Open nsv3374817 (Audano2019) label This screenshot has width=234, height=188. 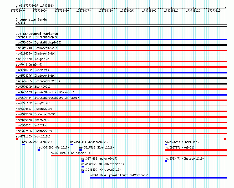tap(34, 109)
